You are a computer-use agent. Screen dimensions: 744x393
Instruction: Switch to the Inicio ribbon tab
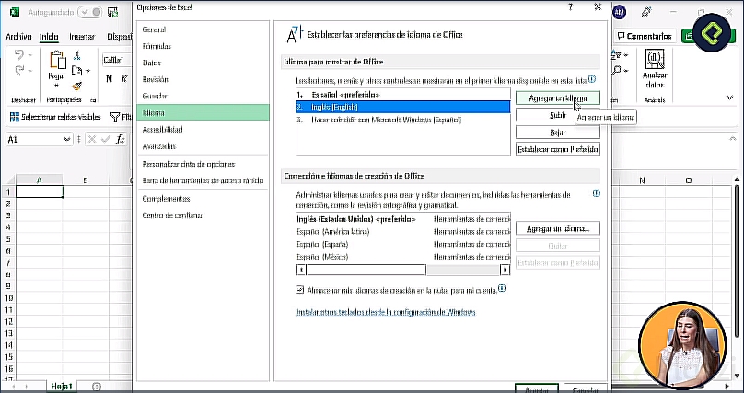click(x=49, y=37)
